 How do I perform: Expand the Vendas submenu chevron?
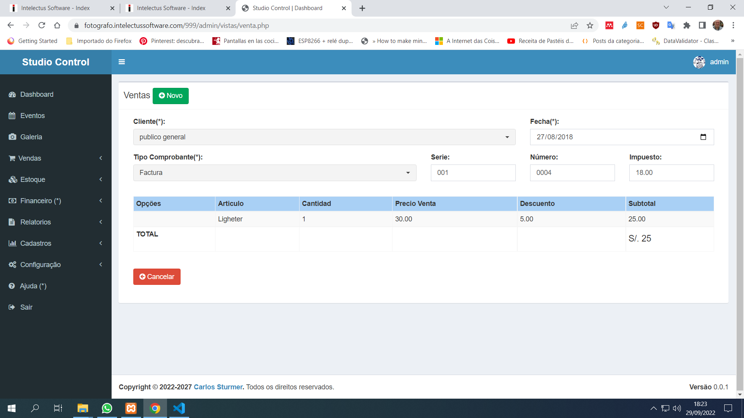pyautogui.click(x=101, y=158)
